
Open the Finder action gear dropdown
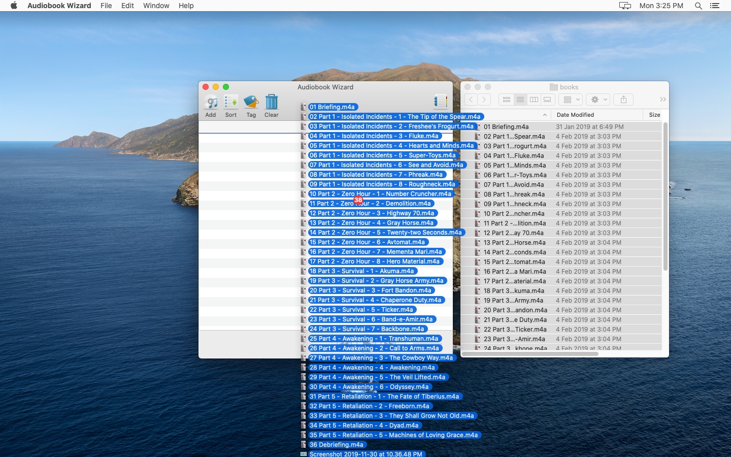tap(598, 100)
